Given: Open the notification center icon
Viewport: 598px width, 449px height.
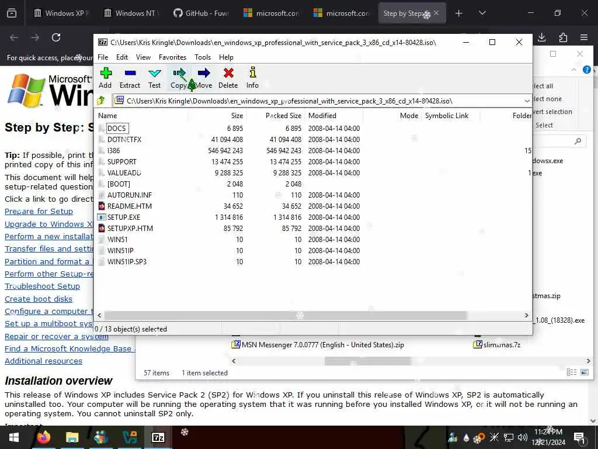Looking at the screenshot, I should (x=579, y=437).
